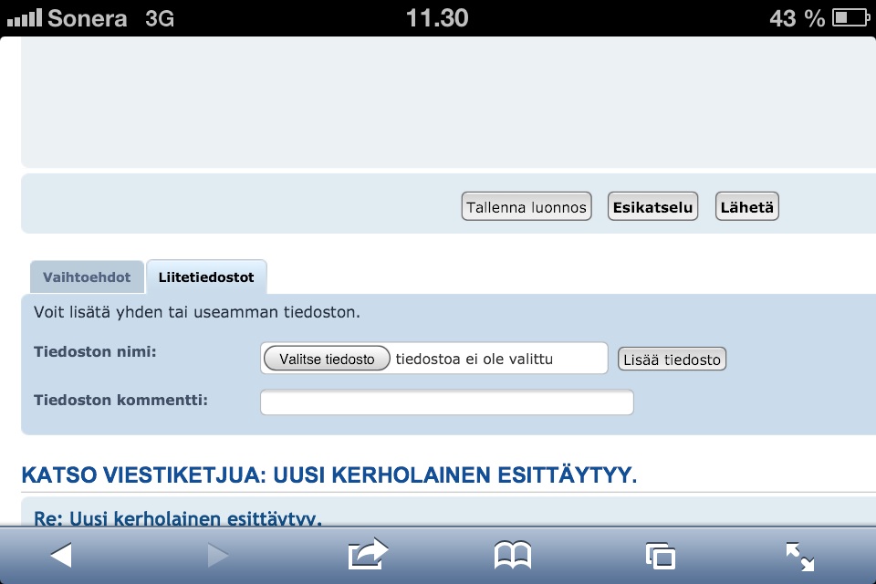Image resolution: width=876 pixels, height=584 pixels.
Task: Open the Re: Uusi kerholainen esittäytyy link
Action: click(x=178, y=519)
